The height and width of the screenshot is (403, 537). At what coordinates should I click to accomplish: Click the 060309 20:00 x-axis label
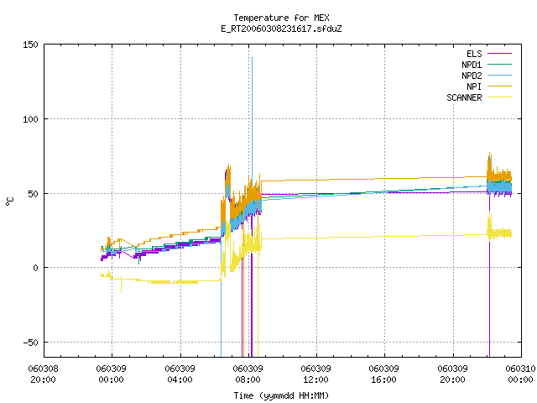(x=452, y=374)
